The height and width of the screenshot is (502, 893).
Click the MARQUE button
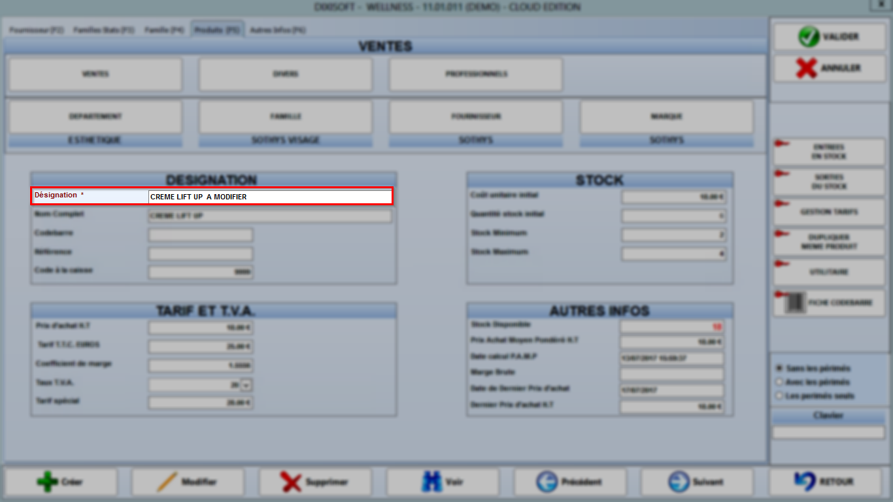(x=667, y=117)
